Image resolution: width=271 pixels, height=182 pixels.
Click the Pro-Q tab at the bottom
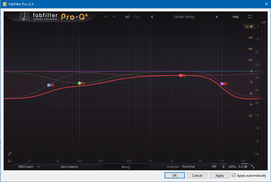pyautogui.click(x=126, y=167)
